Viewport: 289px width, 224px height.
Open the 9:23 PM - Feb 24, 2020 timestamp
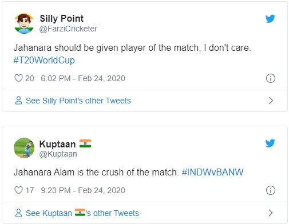(83, 190)
